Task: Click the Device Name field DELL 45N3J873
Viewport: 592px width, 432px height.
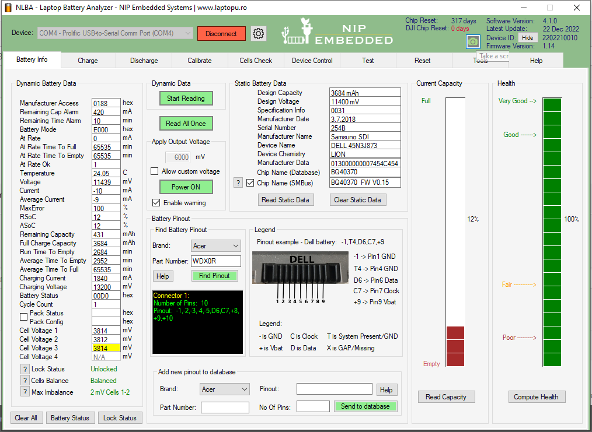Action: (x=365, y=145)
